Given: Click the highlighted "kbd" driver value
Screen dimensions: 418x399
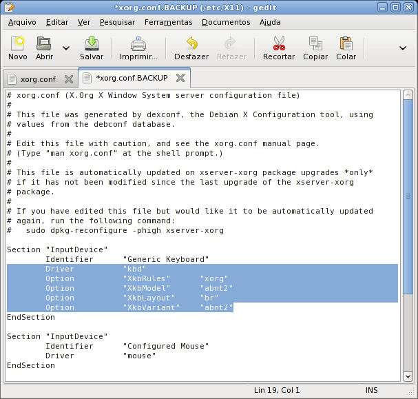Looking at the screenshot, I should (134, 269).
